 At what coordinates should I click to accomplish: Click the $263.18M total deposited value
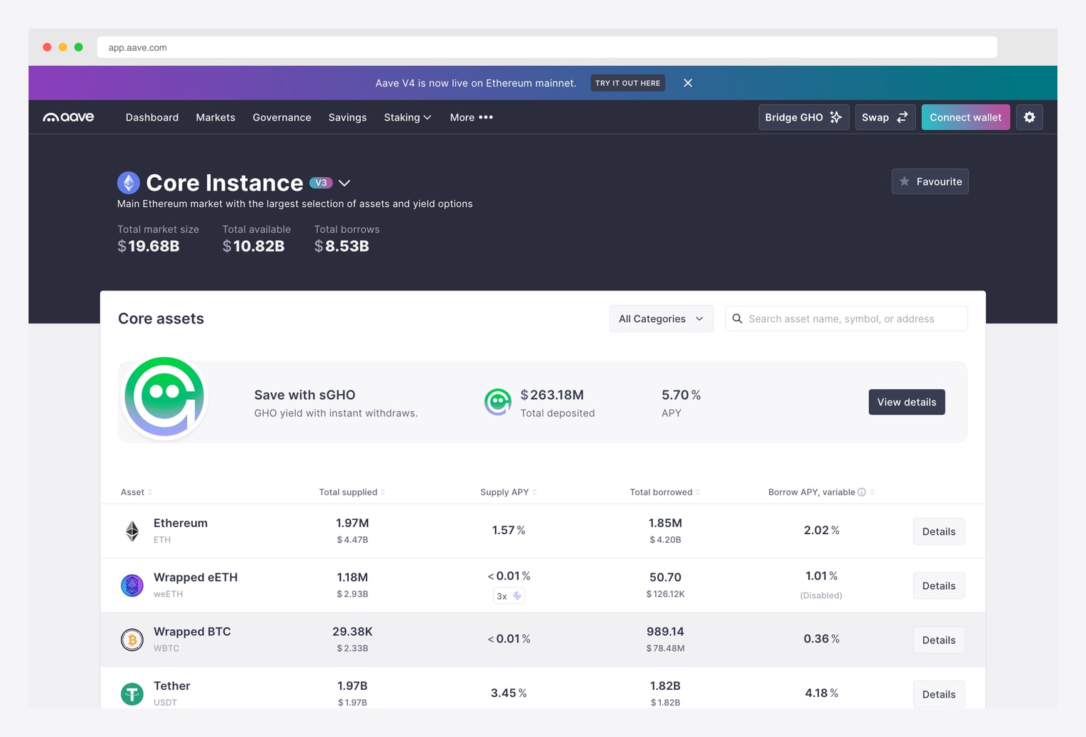coord(552,395)
